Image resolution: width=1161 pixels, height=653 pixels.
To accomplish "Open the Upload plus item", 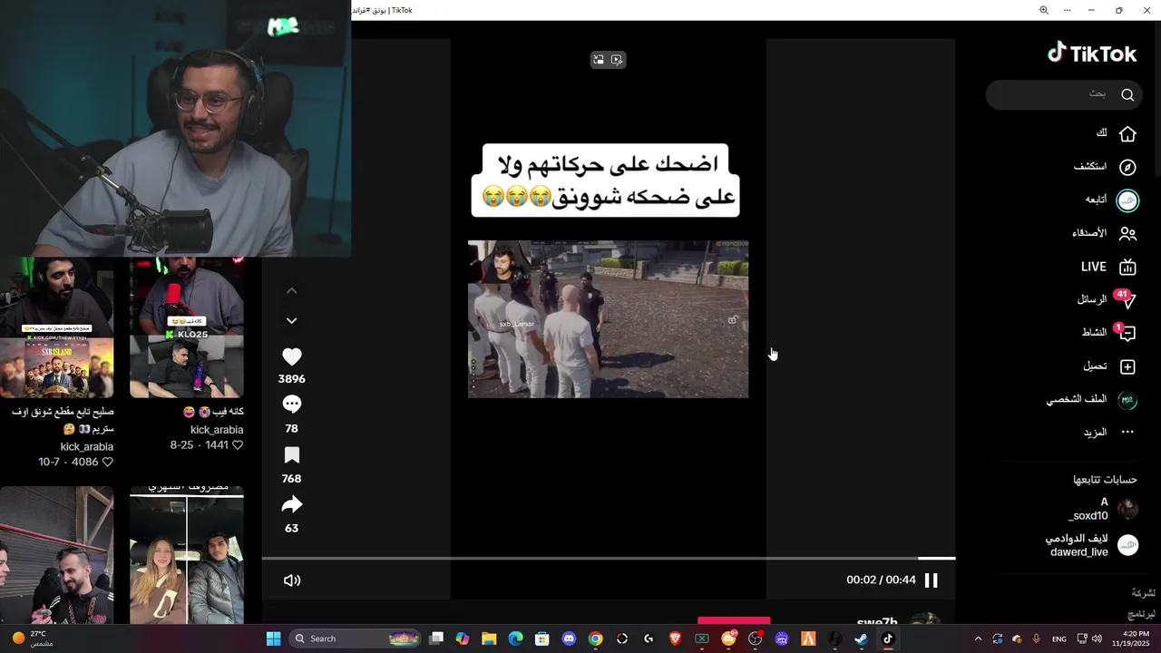I will pos(1109,366).
